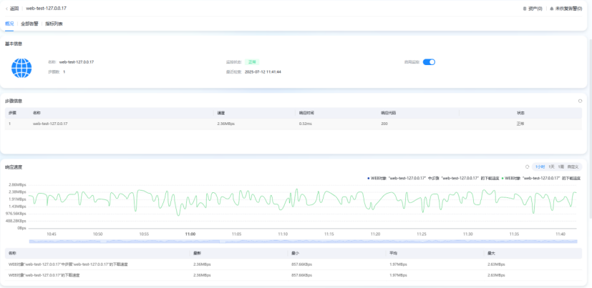Click the chart zoom range slider bar
The image size is (592, 288).
click(303, 242)
